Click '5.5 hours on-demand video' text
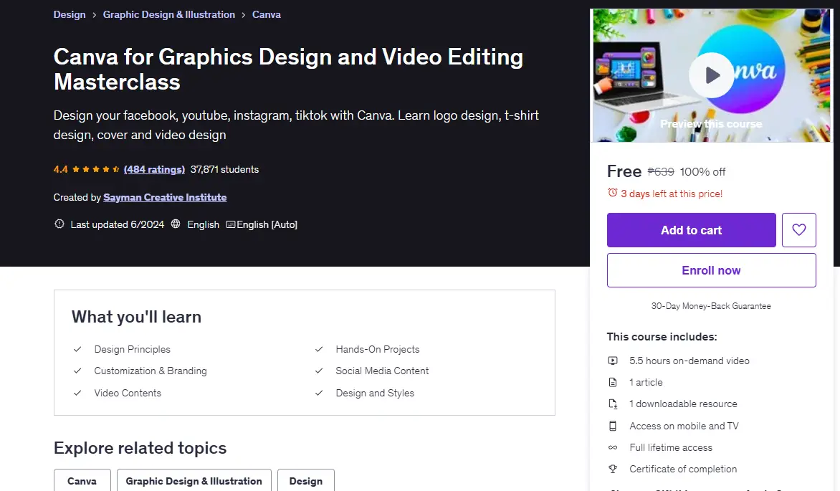Screen dimensions: 840x491 click(x=689, y=361)
